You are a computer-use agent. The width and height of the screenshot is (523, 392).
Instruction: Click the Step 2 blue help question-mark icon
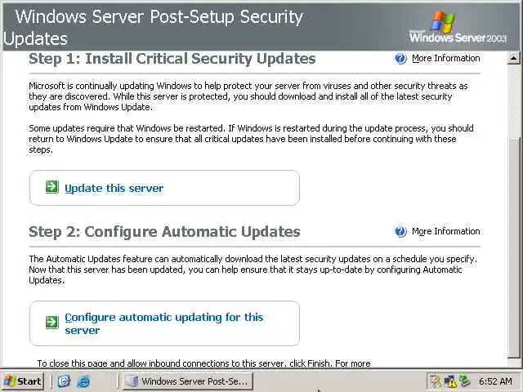[400, 231]
